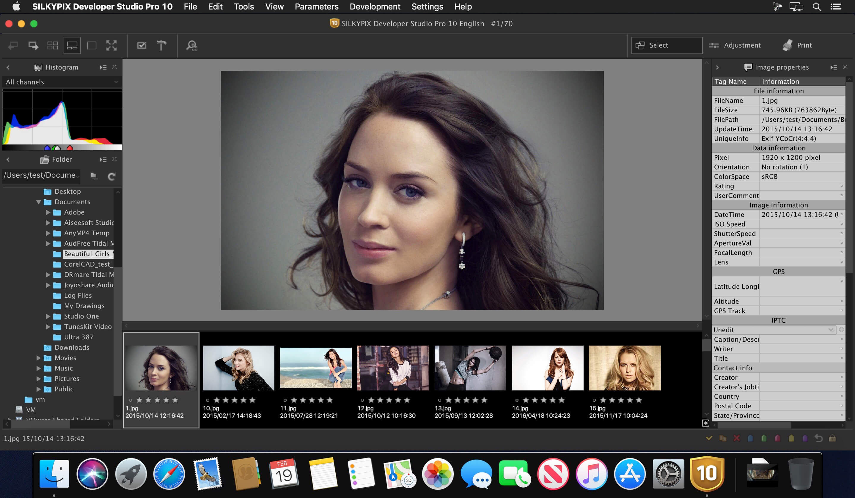Screen dimensions: 855x498
Task: Open the Parameters menu
Action: [316, 7]
